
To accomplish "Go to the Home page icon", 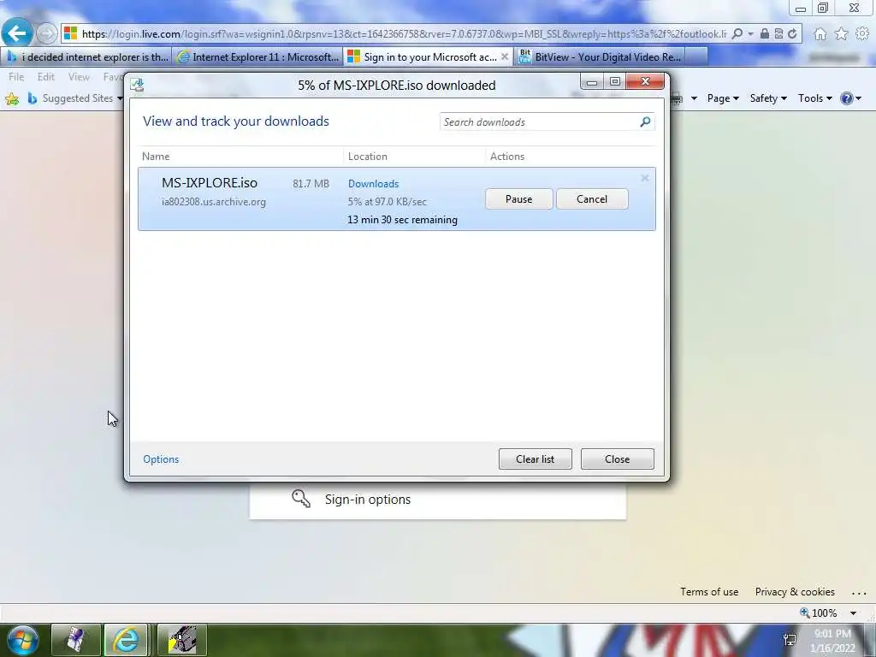I will click(820, 34).
